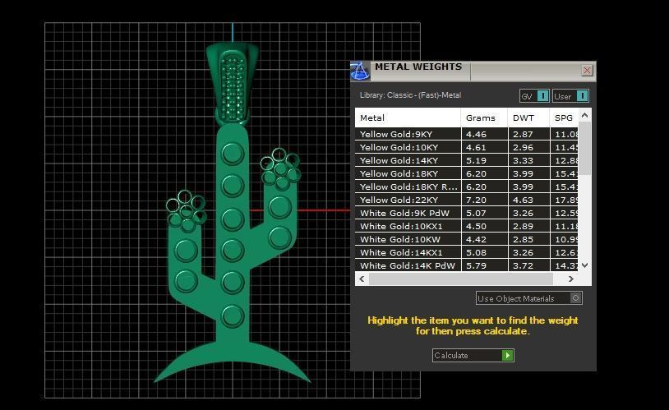Screen dimensions: 669x410
Task: Click the 5.79 grams cell
Action: [x=485, y=265]
